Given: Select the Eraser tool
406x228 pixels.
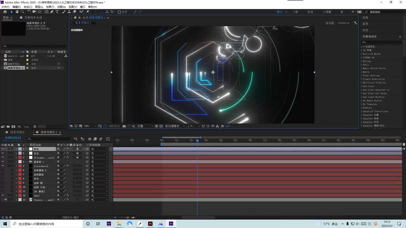Looking at the screenshot, I should pos(75,12).
